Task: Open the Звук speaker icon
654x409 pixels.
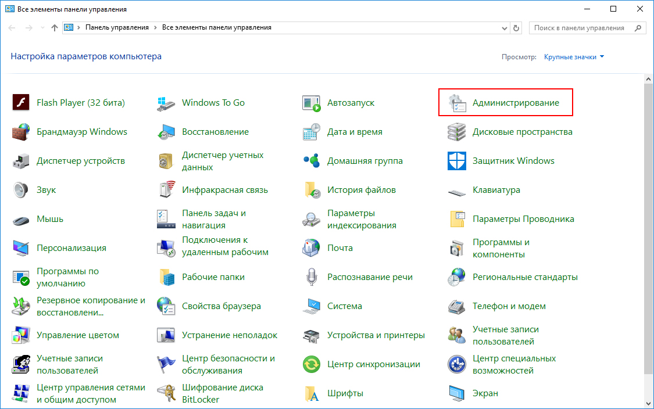Action: [21, 190]
